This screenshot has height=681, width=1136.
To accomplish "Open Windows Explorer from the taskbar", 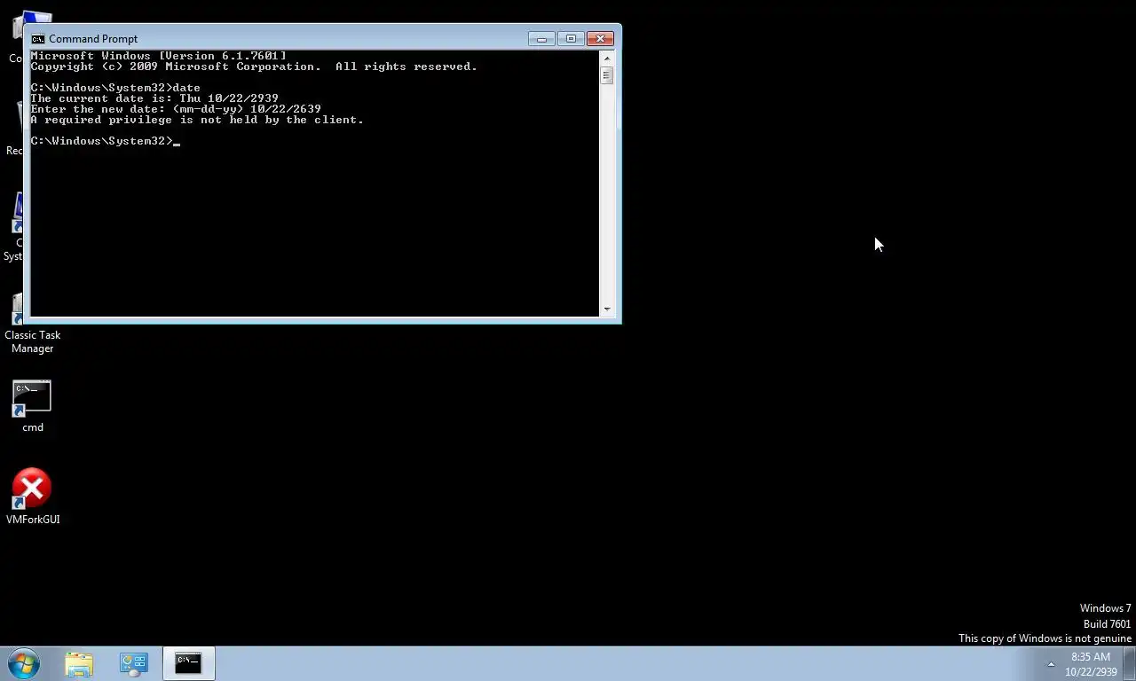I will 79,663.
